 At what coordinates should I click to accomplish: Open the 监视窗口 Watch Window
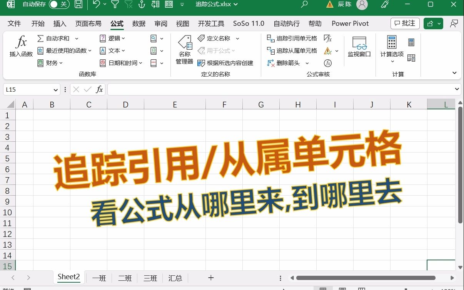click(x=359, y=47)
